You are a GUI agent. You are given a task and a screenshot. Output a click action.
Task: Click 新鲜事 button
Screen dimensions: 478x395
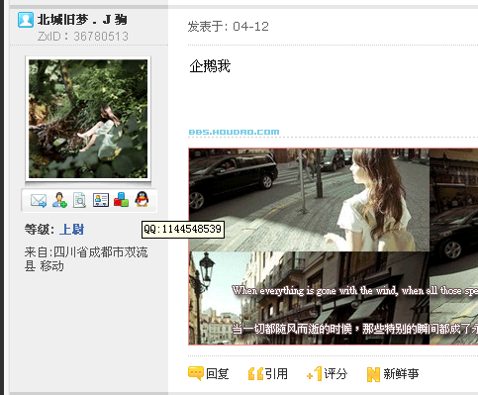point(393,374)
